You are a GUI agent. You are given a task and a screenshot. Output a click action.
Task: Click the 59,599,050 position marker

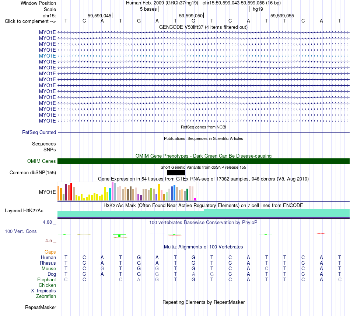point(191,16)
